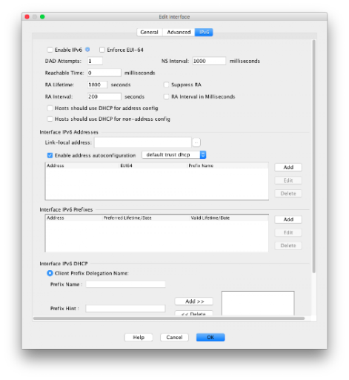Cancel the Edit Interface dialog
This screenshot has height=380, width=349.
click(174, 338)
